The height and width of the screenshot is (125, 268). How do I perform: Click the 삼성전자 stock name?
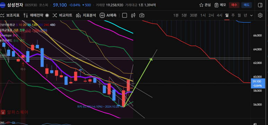pos(15,5)
